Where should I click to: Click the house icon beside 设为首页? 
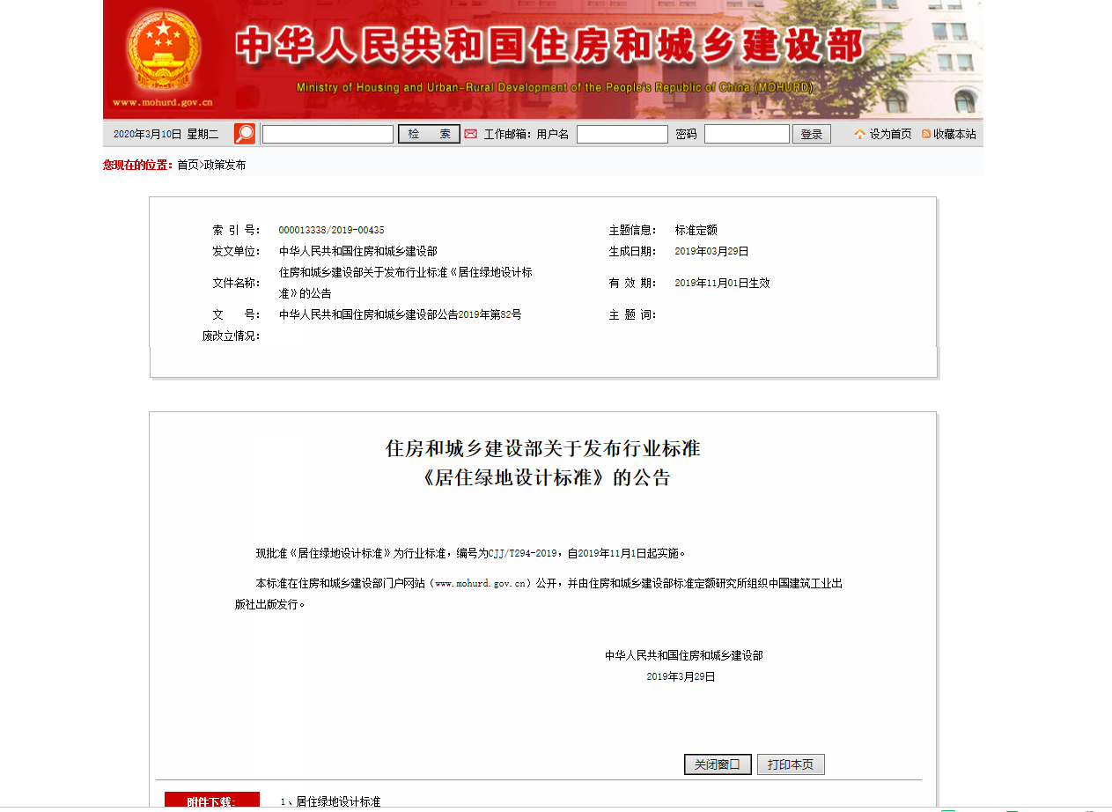[859, 134]
